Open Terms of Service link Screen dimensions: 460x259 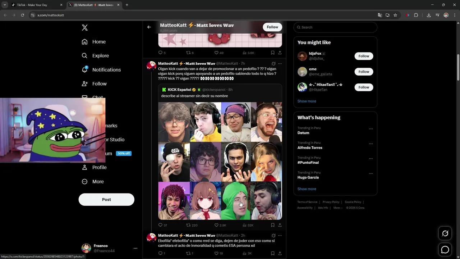307,202
